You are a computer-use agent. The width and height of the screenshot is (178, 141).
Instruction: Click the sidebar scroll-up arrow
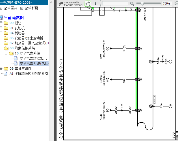coord(51,2)
